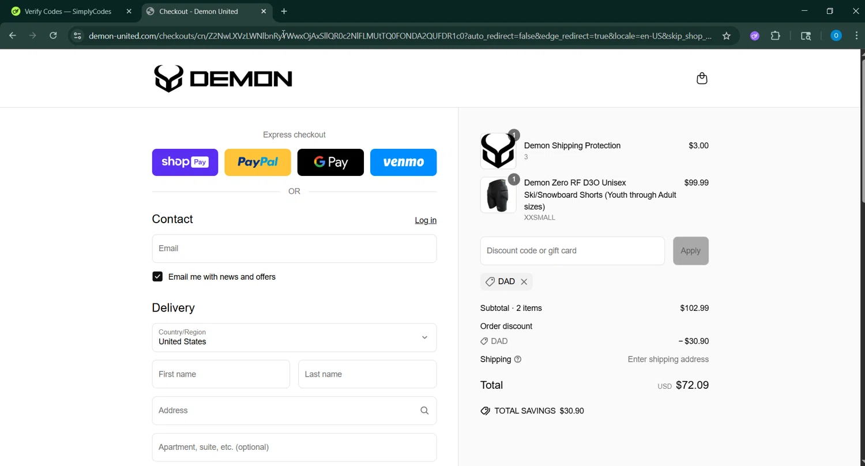Screen dimensions: 865x466
Task: Close the Checkout Demon United tab
Action: [264, 12]
